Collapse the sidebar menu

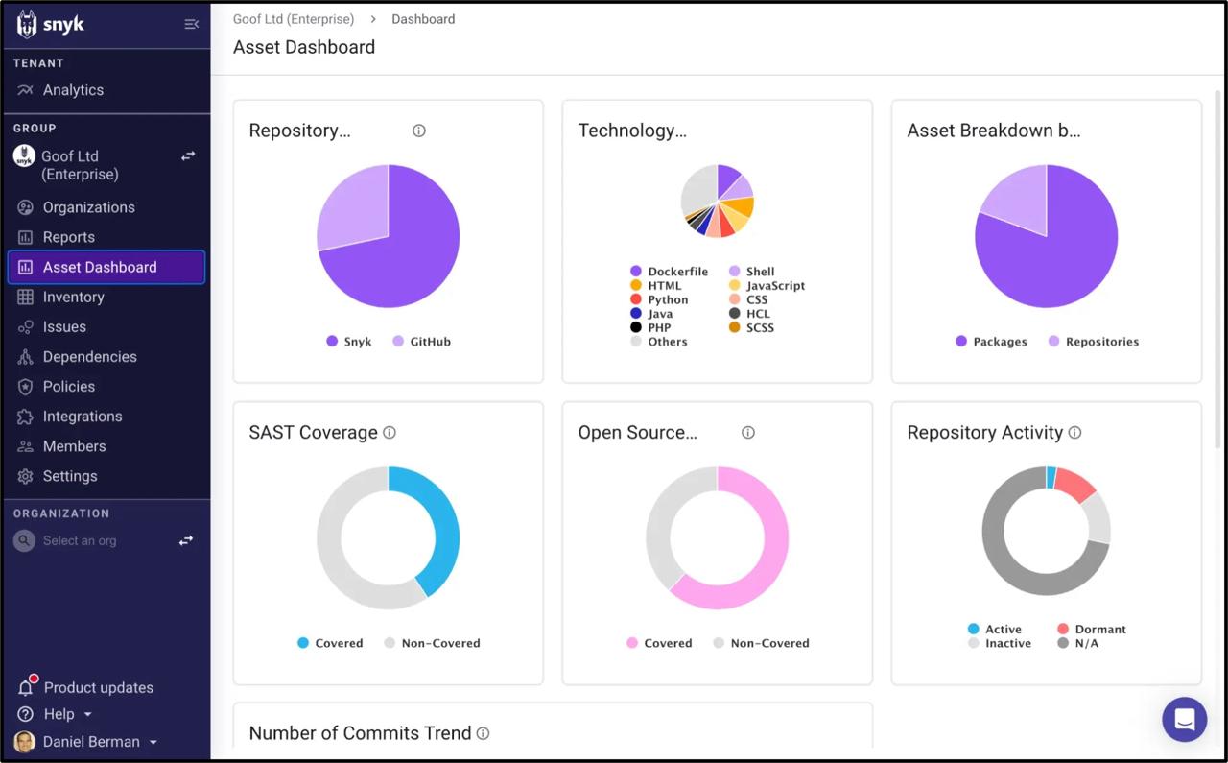click(x=191, y=24)
